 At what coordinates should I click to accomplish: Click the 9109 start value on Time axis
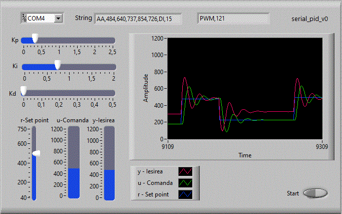167,147
